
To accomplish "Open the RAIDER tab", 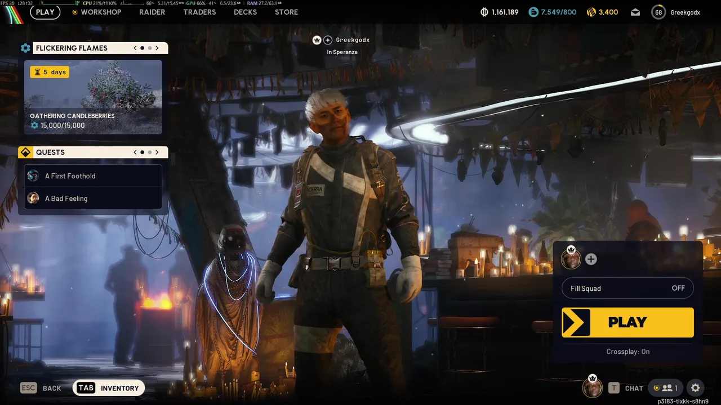I will [152, 12].
